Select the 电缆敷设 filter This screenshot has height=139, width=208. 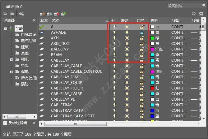[x=29, y=35]
